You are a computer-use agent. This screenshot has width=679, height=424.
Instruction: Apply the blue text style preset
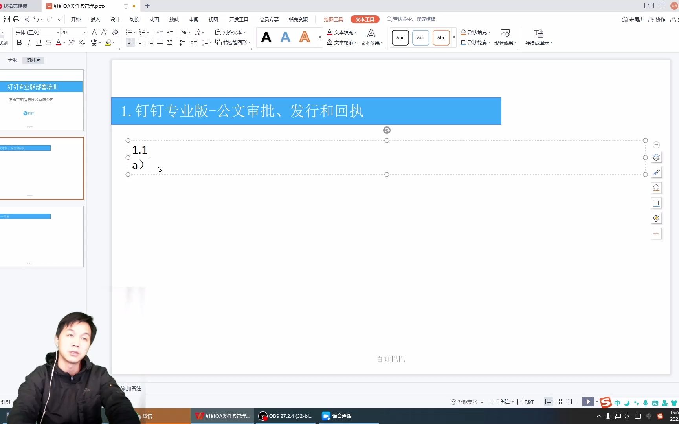[286, 37]
